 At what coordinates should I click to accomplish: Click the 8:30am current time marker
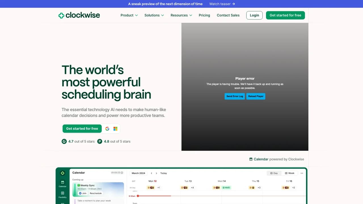tap(138, 196)
